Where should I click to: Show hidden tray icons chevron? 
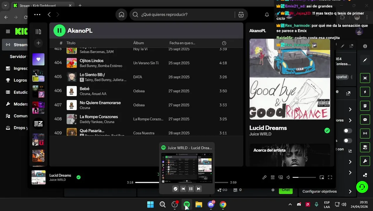[x=290, y=205]
